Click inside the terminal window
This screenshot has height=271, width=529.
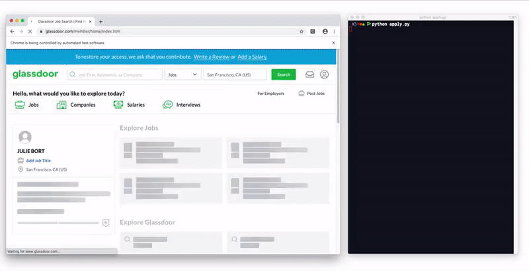[x=431, y=138]
